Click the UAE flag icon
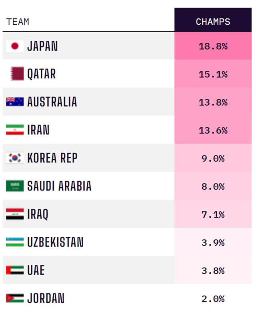Viewport: 256px width, 316px height. click(x=15, y=270)
